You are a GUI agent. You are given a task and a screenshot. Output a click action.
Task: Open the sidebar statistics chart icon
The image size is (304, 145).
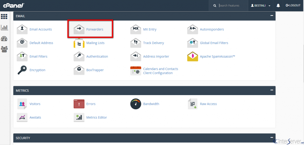4,28
